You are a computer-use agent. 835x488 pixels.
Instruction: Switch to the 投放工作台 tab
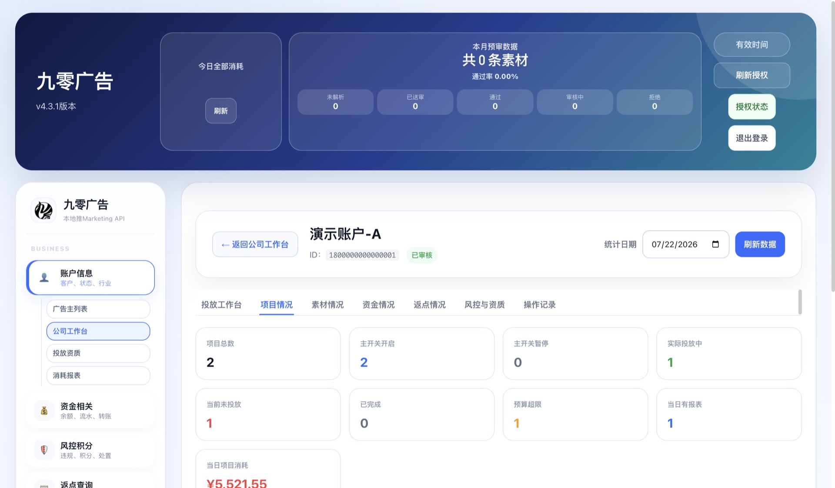point(221,304)
